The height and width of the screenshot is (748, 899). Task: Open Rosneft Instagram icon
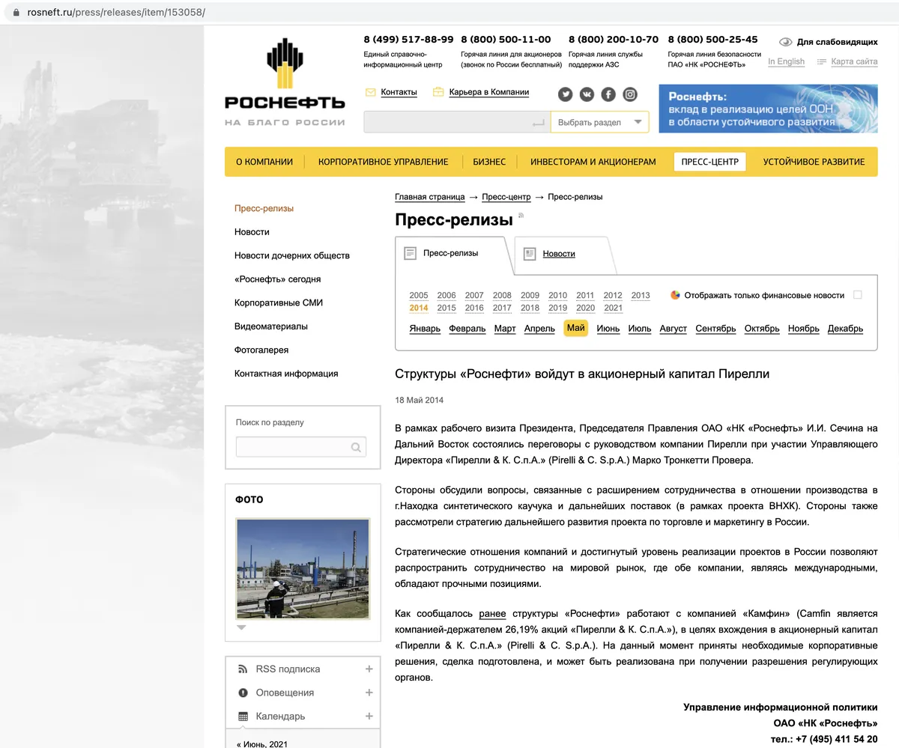(630, 94)
